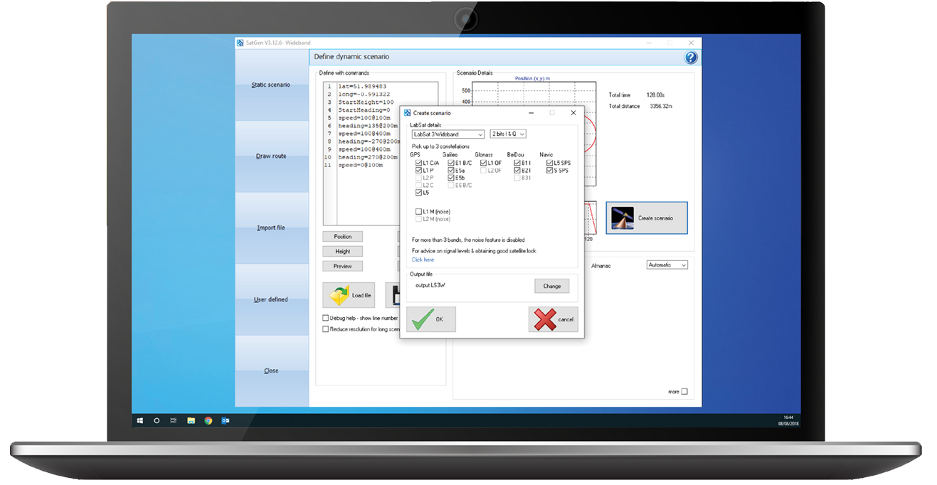
Task: Enable the L1 M (noise) checkbox
Action: click(418, 211)
